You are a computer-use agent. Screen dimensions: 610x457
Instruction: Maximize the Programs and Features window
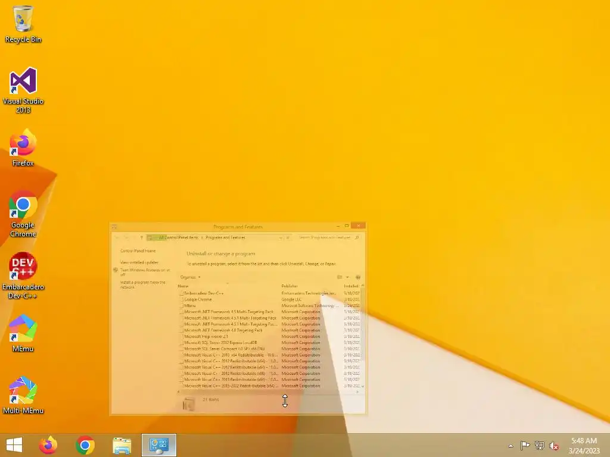click(347, 226)
